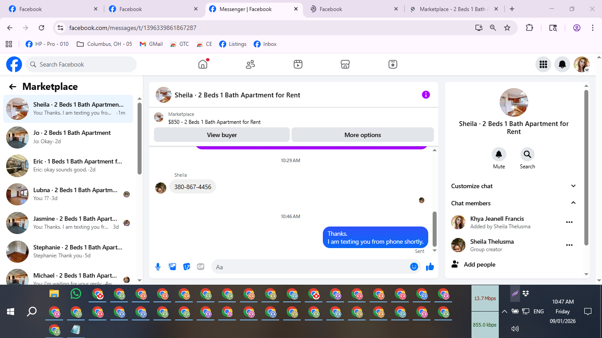Open the Marketplace storefront icon in top navigation
This screenshot has width=602, height=338.
pos(345,64)
